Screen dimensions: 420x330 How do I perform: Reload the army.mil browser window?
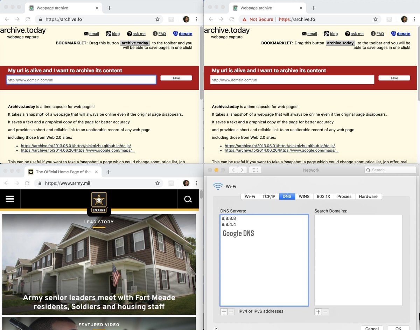27,183
